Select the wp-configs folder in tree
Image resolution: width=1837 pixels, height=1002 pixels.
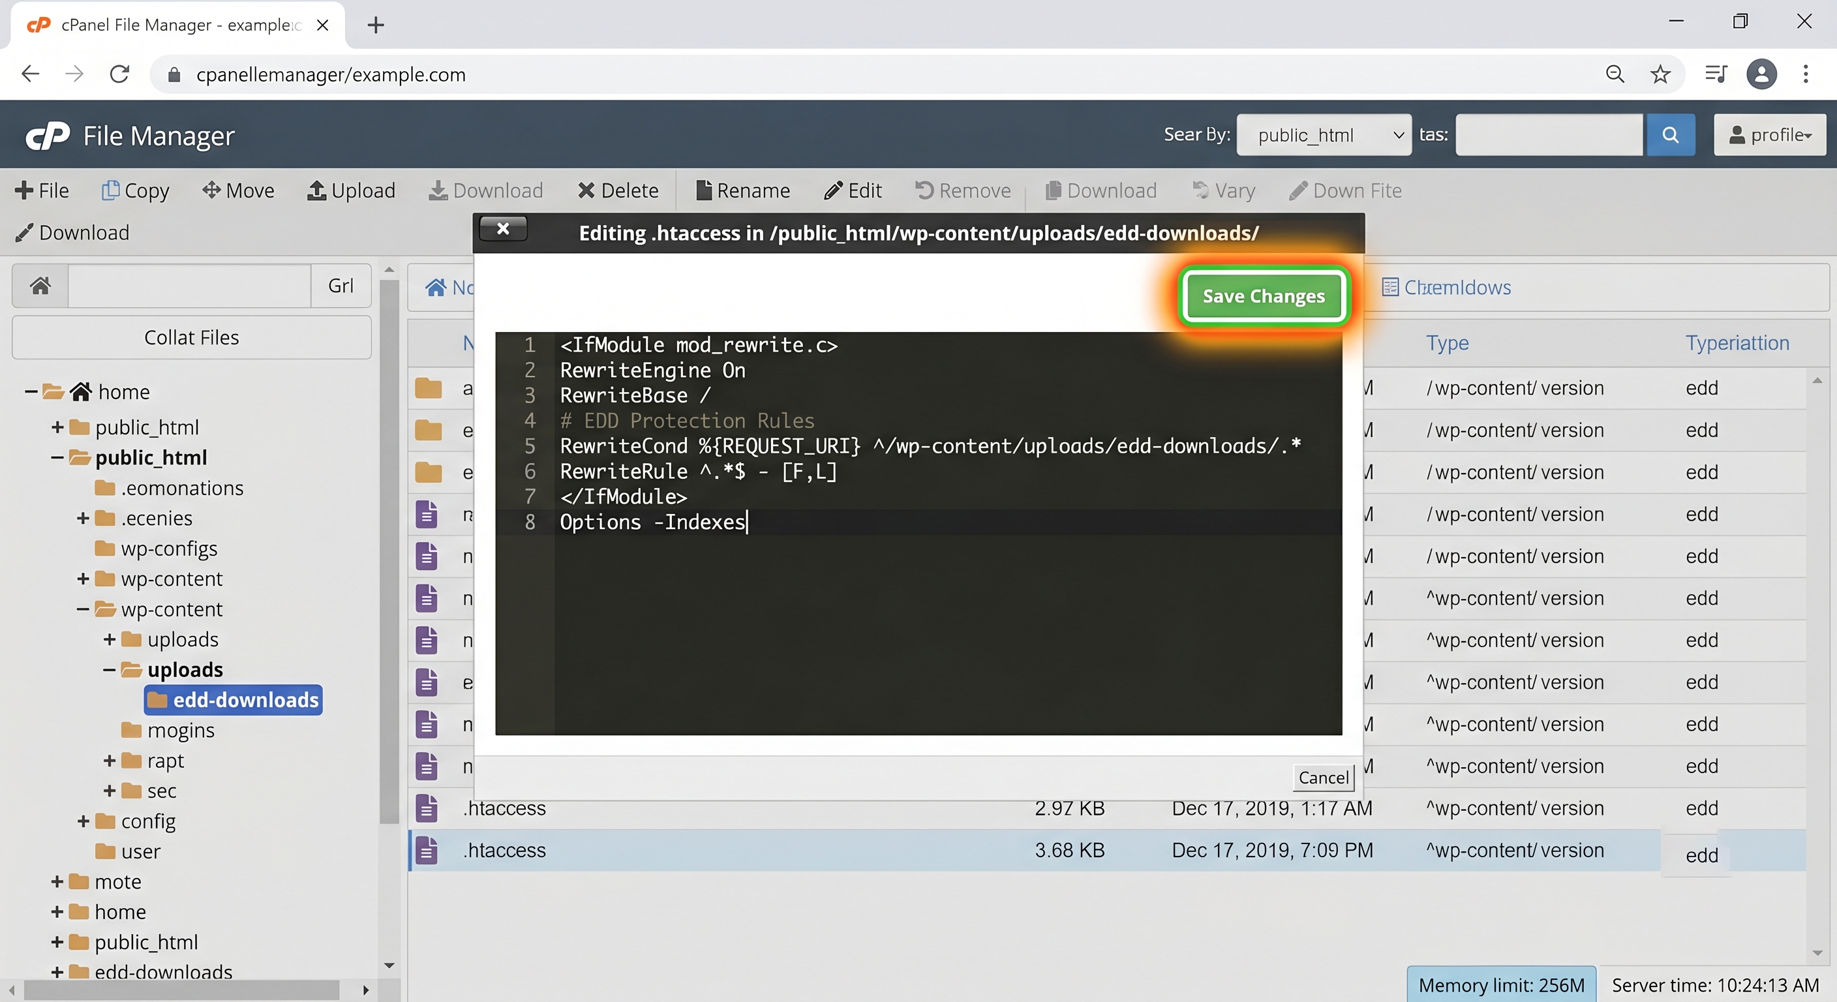(x=156, y=549)
